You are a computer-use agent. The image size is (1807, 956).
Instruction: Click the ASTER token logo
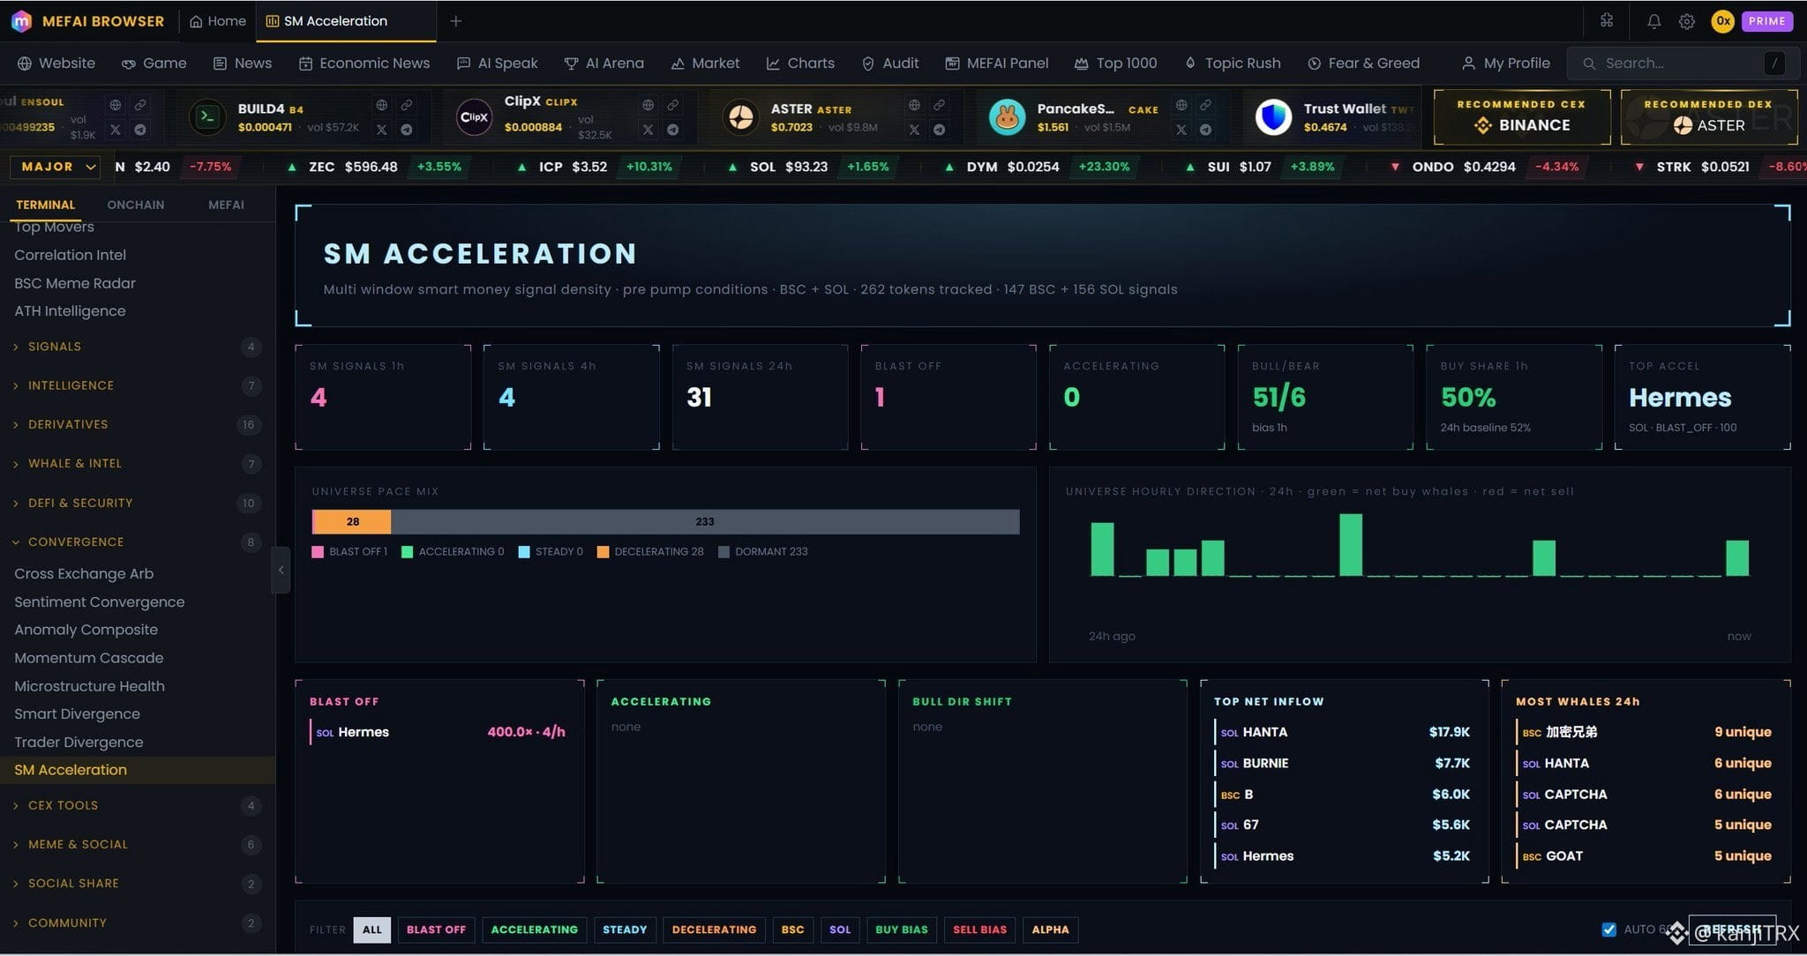click(741, 116)
